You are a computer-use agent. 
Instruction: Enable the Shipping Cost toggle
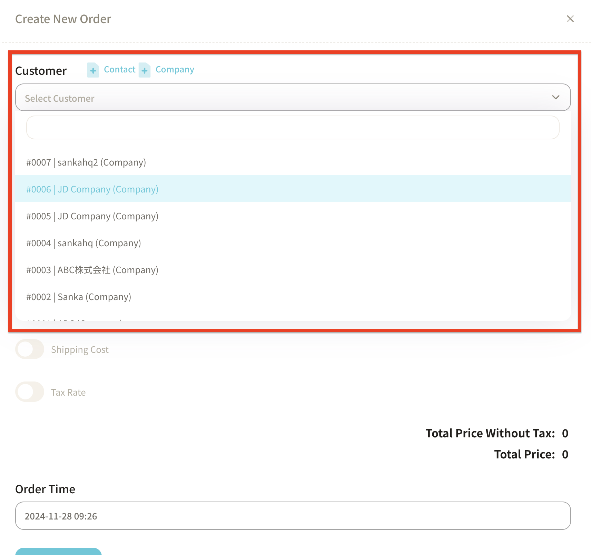(30, 349)
